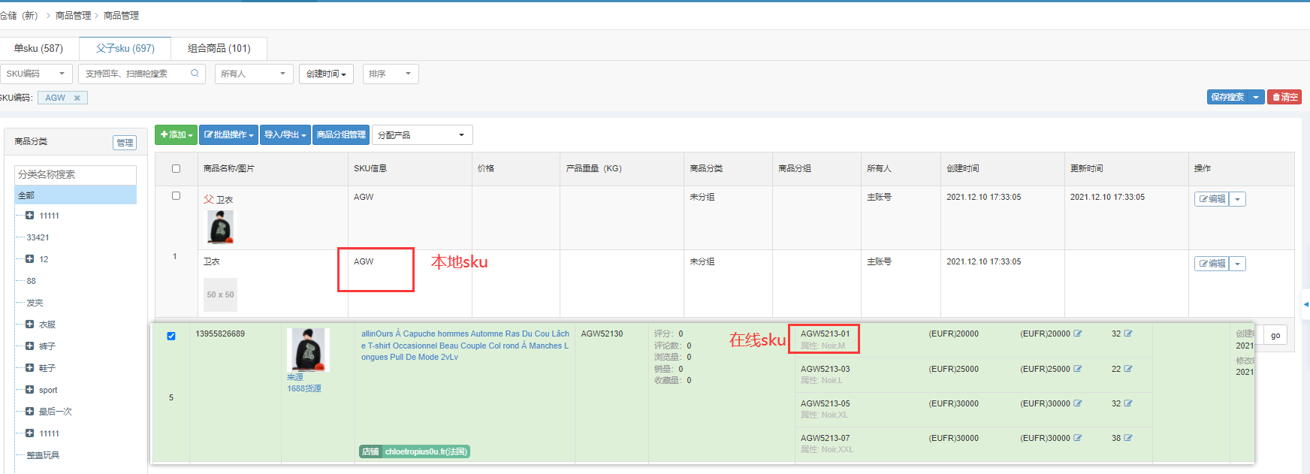This screenshot has height=474, width=1310.
Task: Open the 所有人 owner dropdown
Action: click(253, 74)
